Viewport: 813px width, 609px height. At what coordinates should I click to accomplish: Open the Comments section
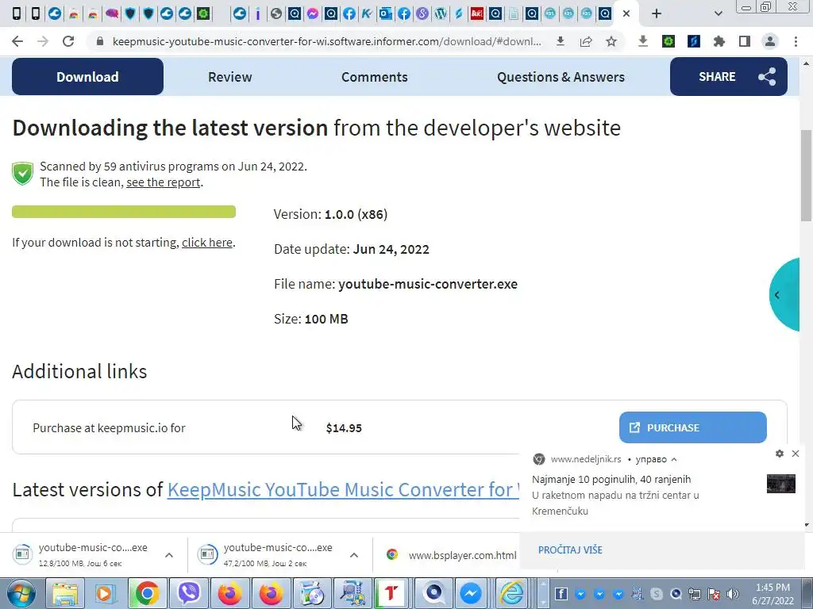pos(375,77)
